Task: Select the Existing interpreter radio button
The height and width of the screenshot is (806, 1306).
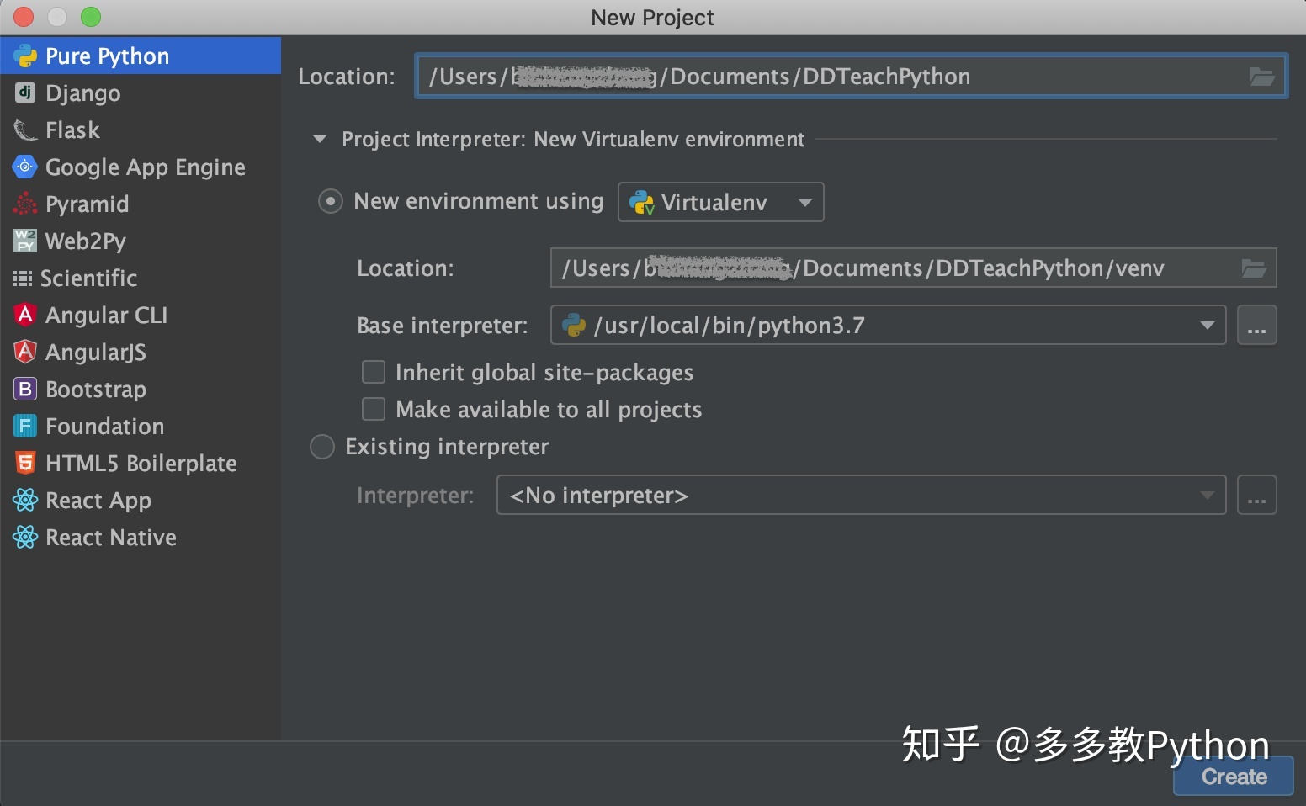Action: (321, 447)
